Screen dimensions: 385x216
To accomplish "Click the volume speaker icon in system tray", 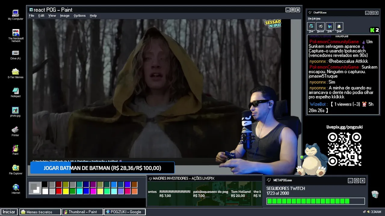I will coord(368,212).
